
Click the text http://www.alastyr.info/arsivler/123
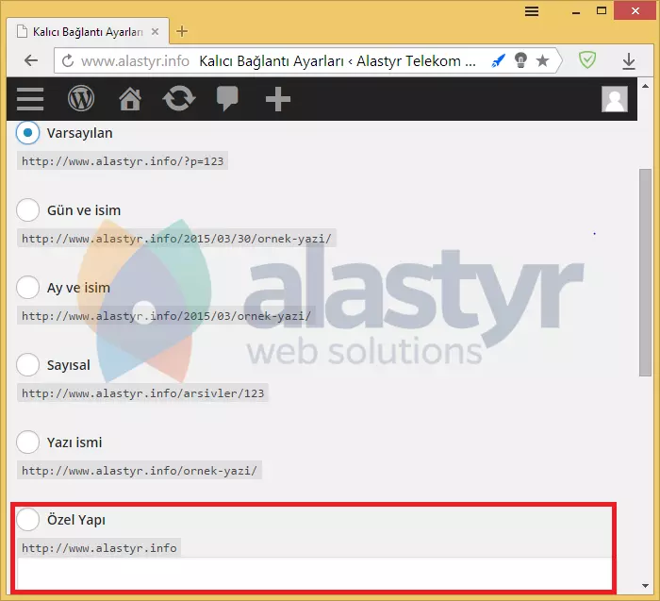click(x=142, y=393)
